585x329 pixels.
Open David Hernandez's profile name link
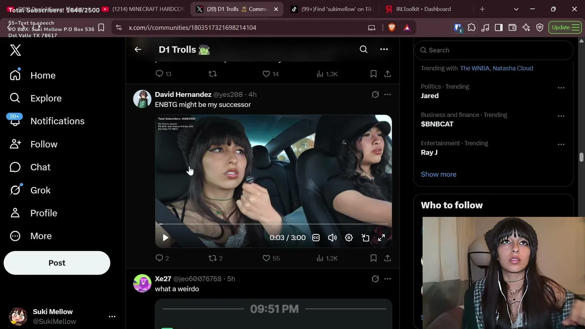183,95
